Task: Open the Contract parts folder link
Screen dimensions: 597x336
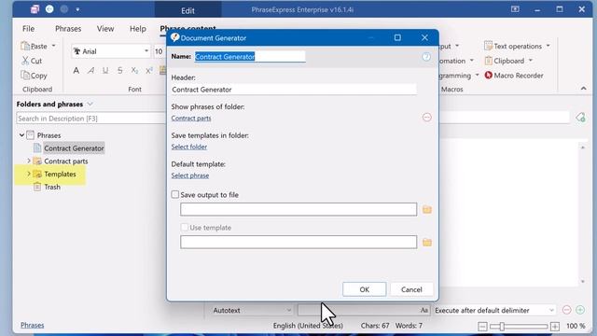Action: pos(191,119)
